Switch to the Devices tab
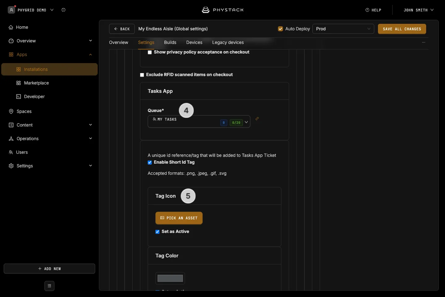 [x=194, y=42]
